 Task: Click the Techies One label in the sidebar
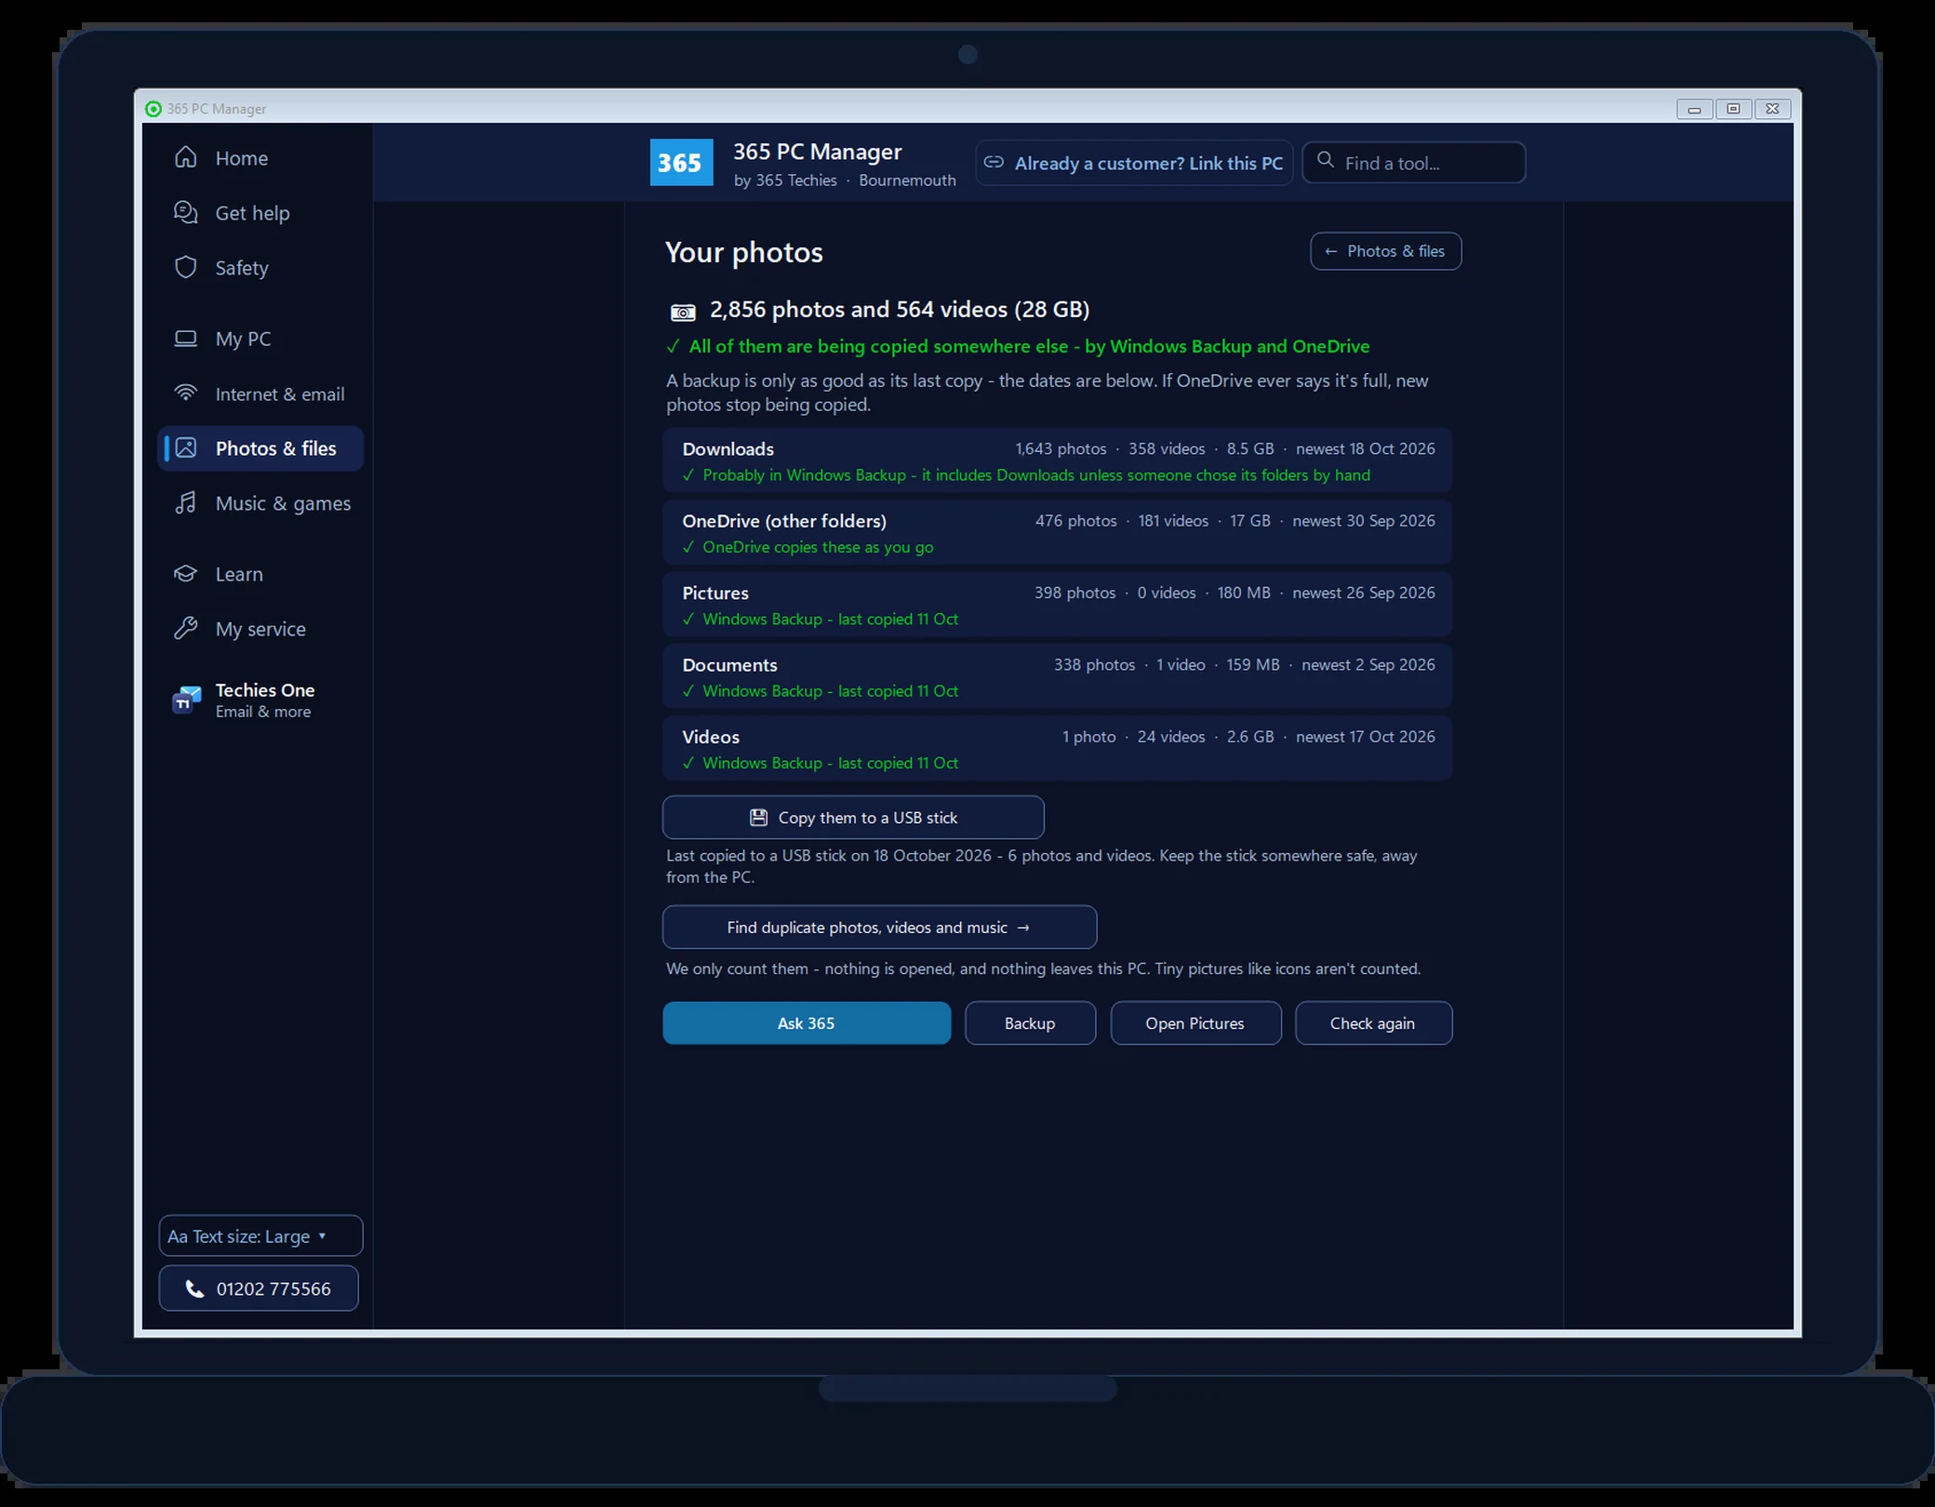(265, 690)
